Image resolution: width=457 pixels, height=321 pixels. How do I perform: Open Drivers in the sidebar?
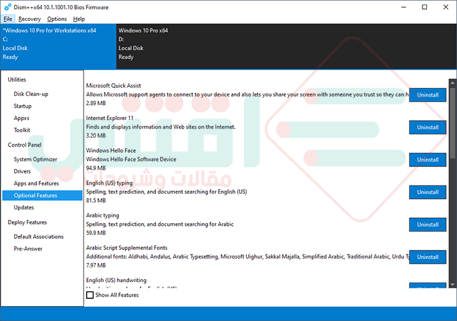point(22,172)
